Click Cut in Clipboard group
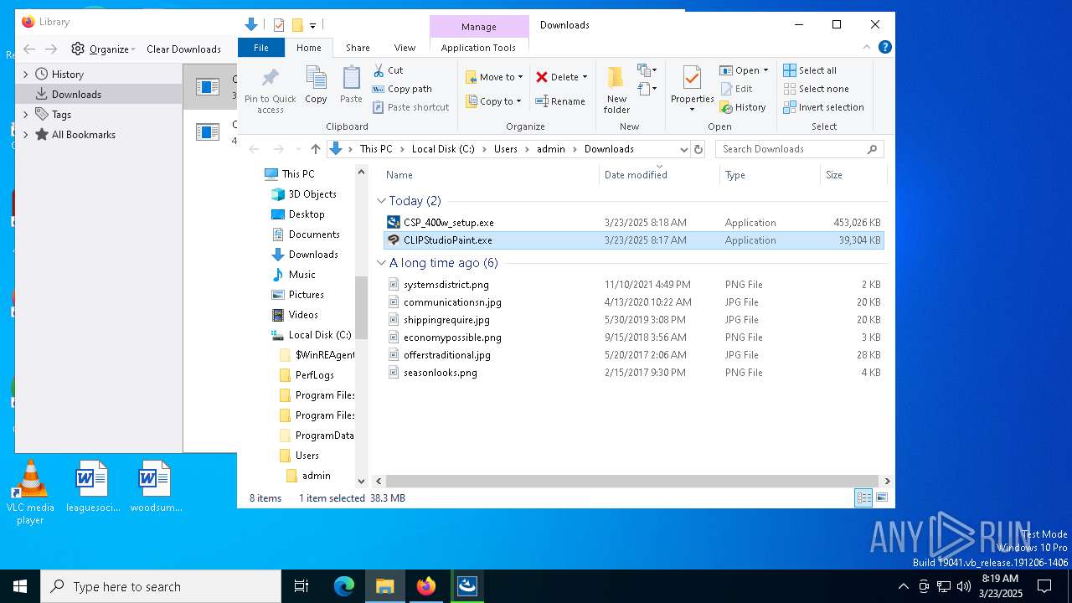 [388, 70]
